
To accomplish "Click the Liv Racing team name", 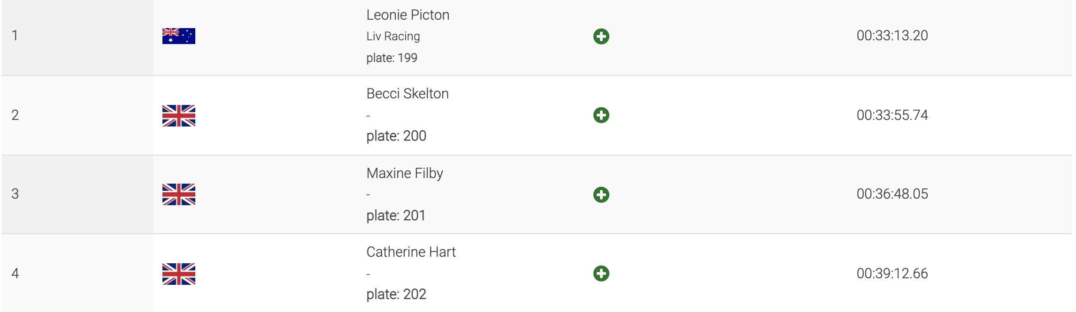I will coord(393,36).
